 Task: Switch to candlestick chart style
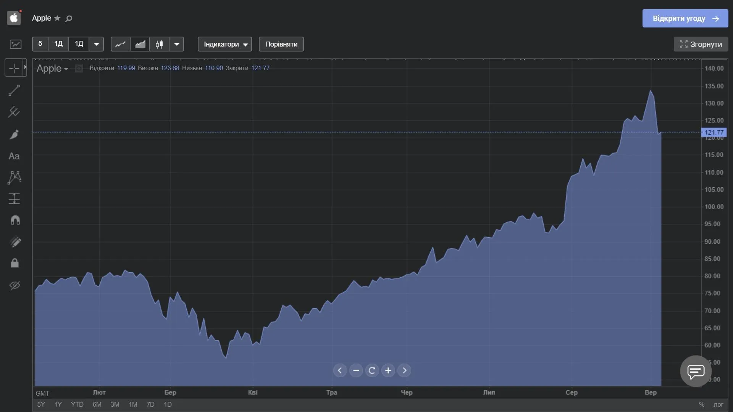[159, 44]
